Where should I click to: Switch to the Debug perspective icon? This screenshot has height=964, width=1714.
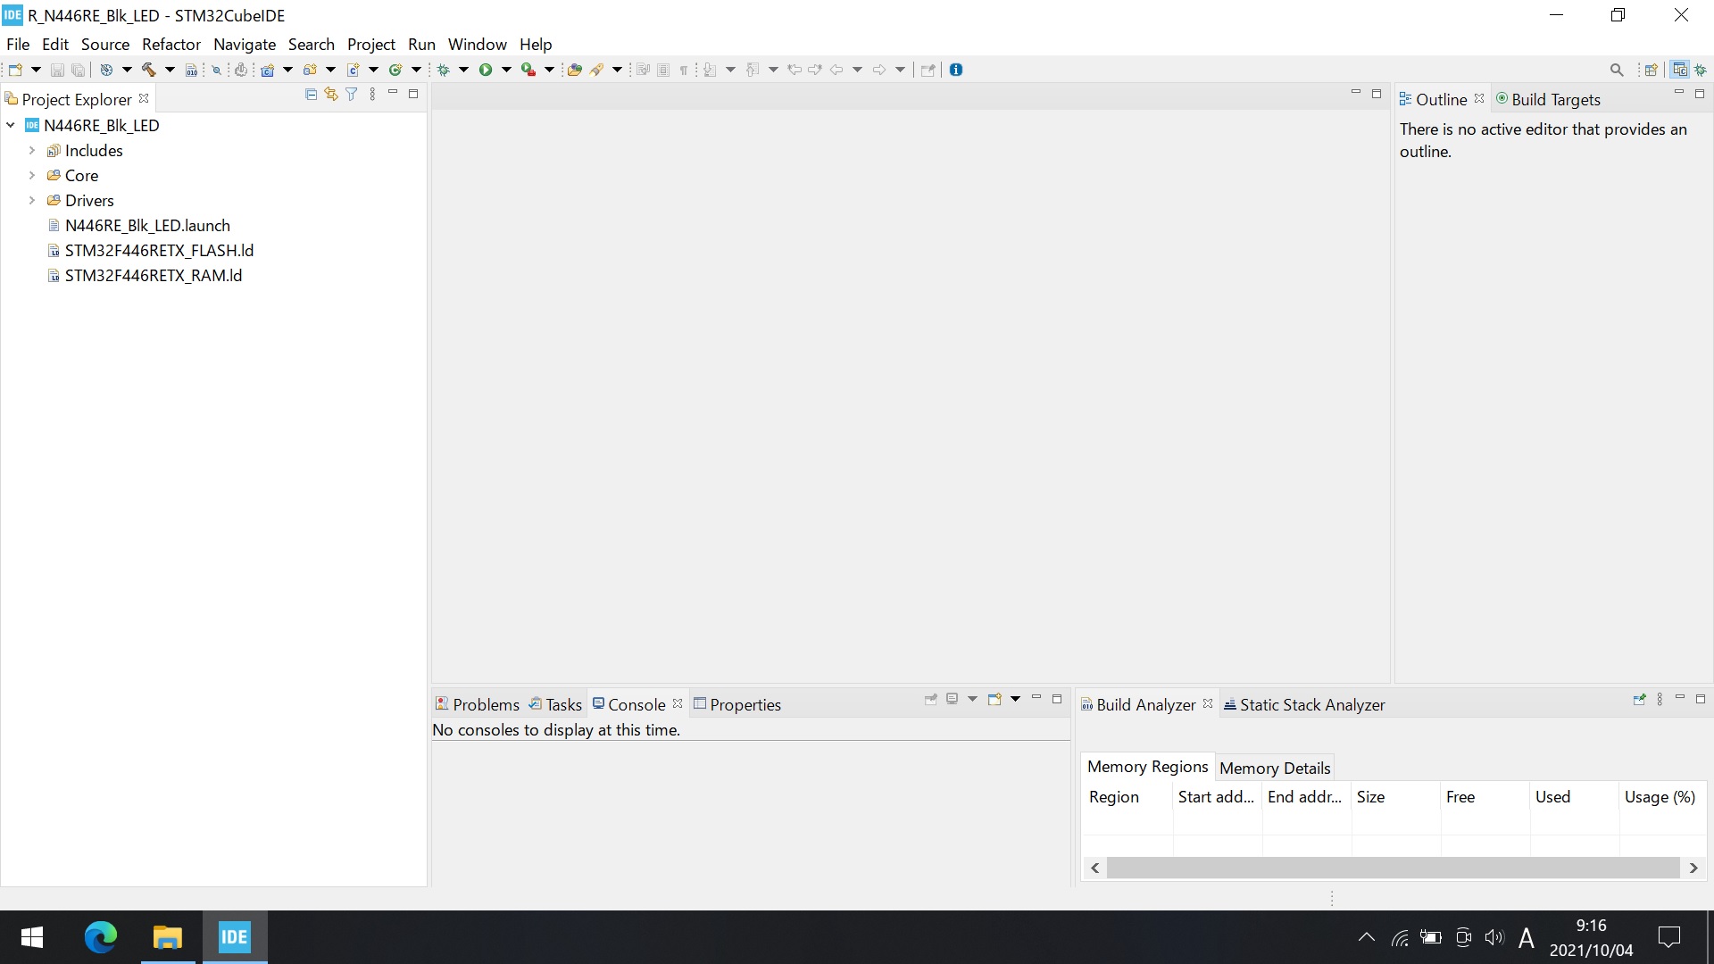(1702, 70)
